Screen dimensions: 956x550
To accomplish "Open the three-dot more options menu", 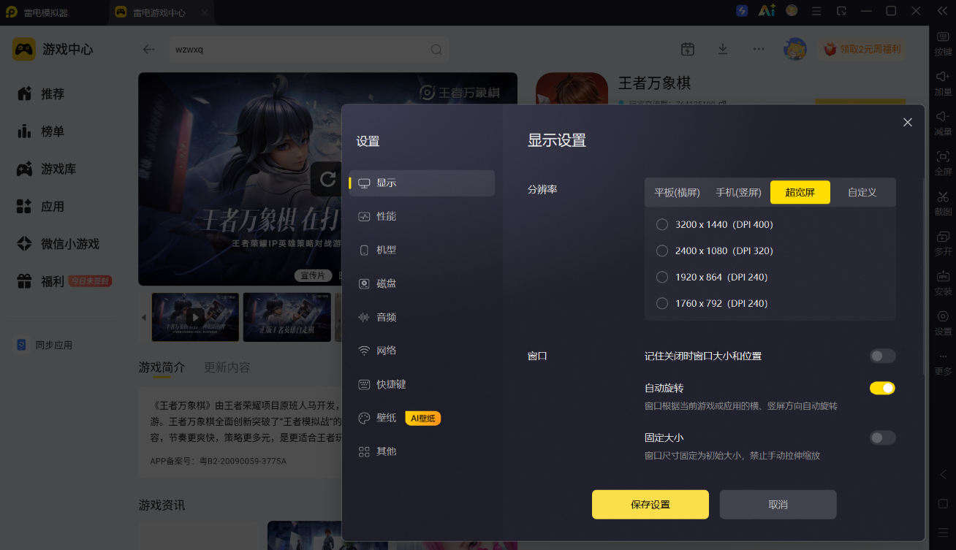I will [759, 49].
